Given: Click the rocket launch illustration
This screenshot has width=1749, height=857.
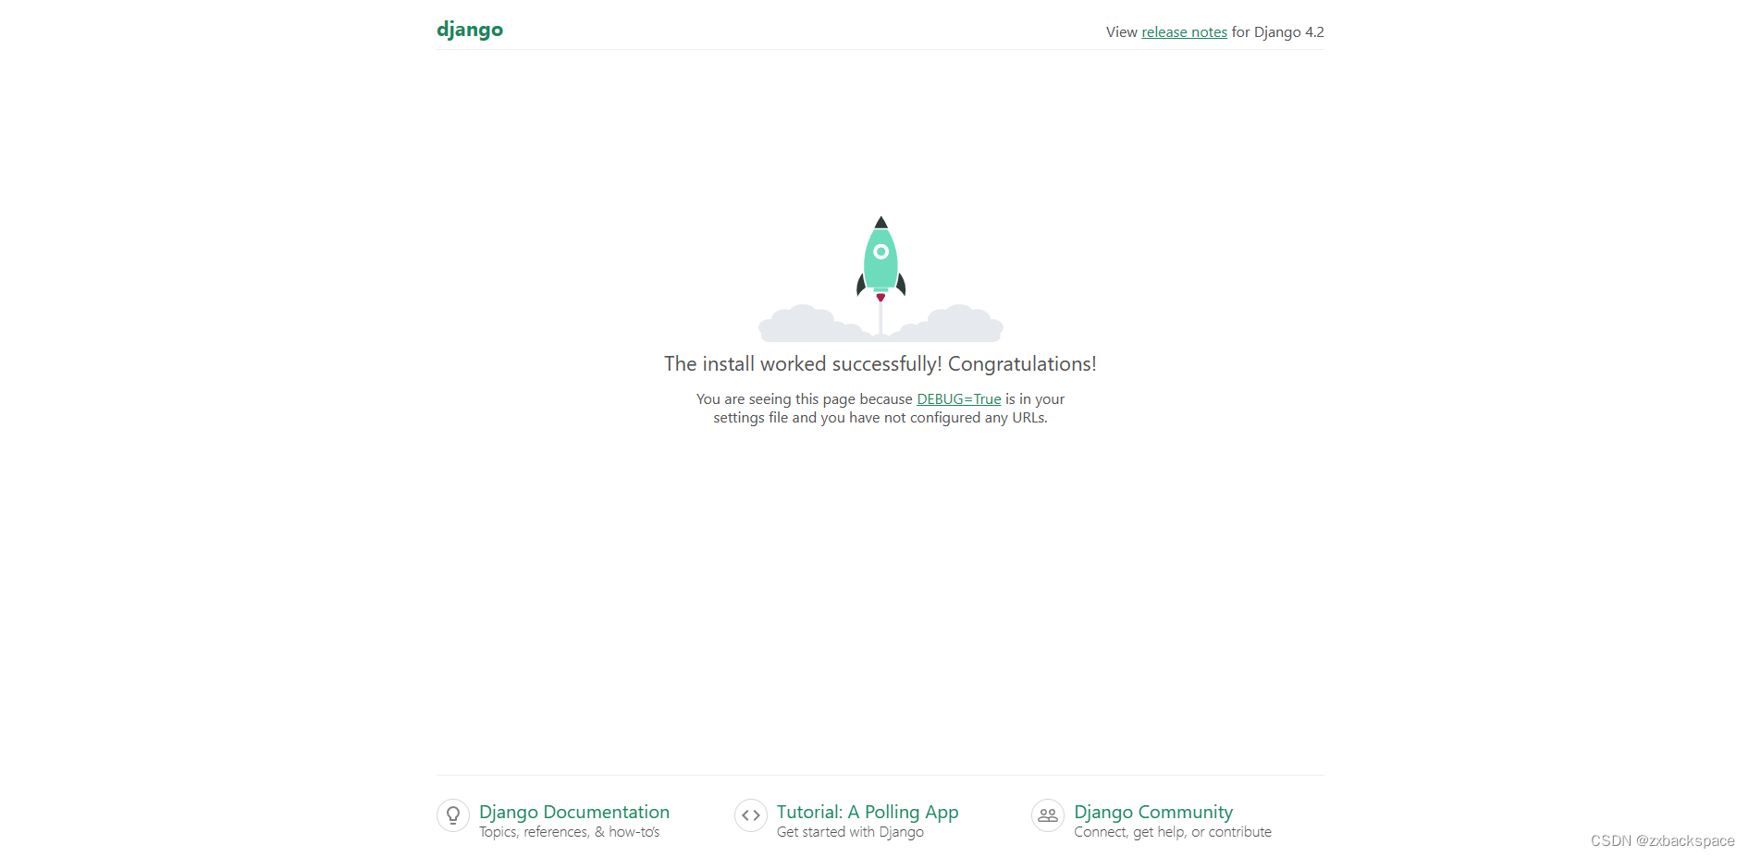Looking at the screenshot, I should [x=881, y=279].
